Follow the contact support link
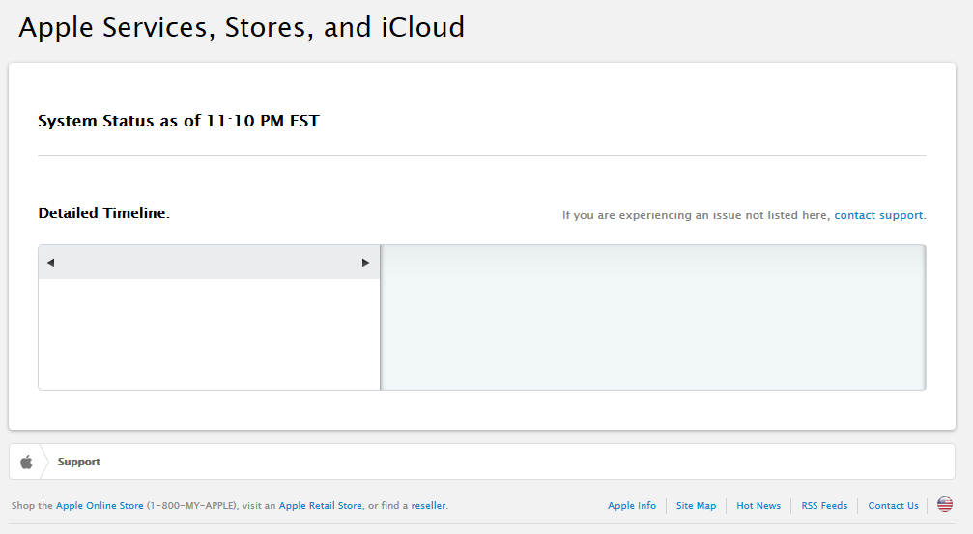The width and height of the screenshot is (973, 534). [878, 215]
